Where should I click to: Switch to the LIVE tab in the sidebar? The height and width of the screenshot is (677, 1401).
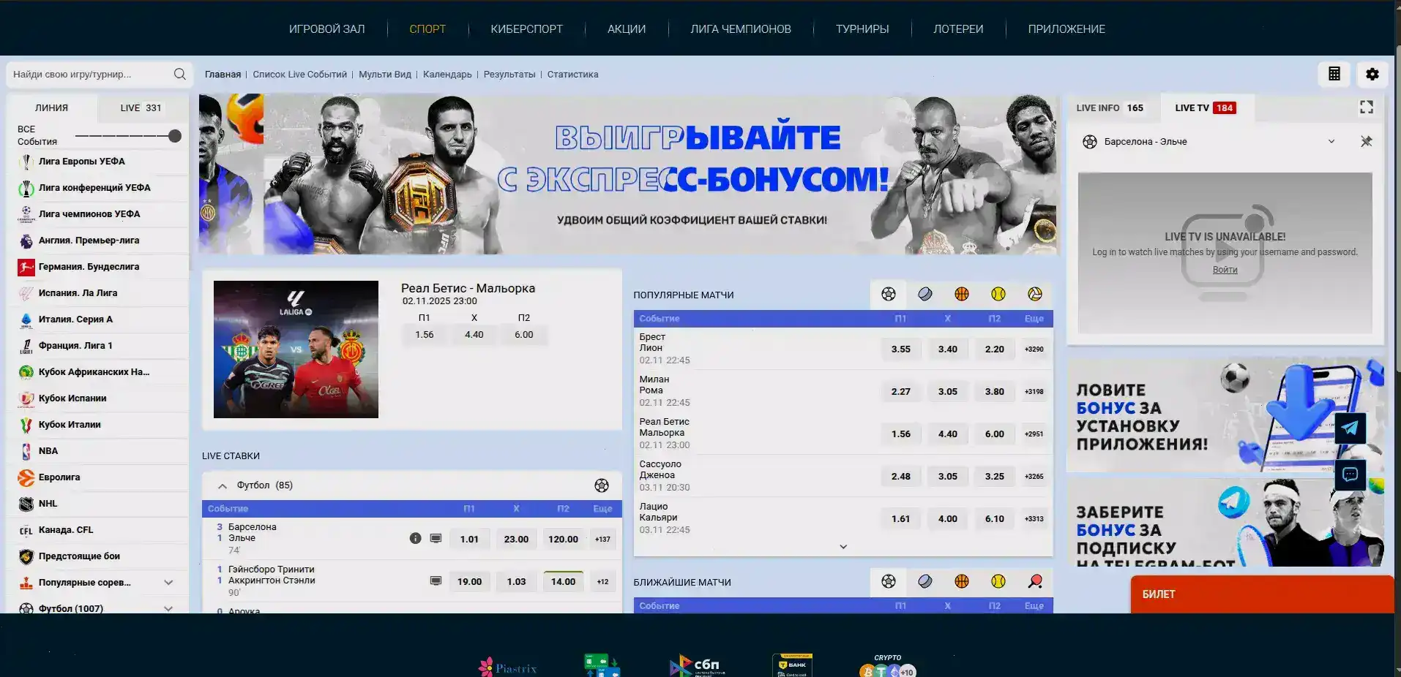[x=138, y=107]
